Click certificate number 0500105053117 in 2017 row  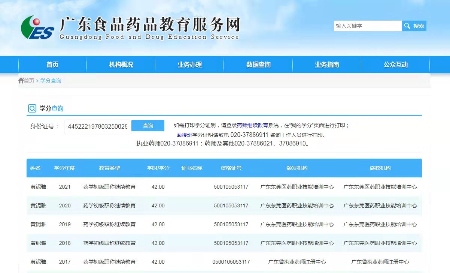pos(231,262)
